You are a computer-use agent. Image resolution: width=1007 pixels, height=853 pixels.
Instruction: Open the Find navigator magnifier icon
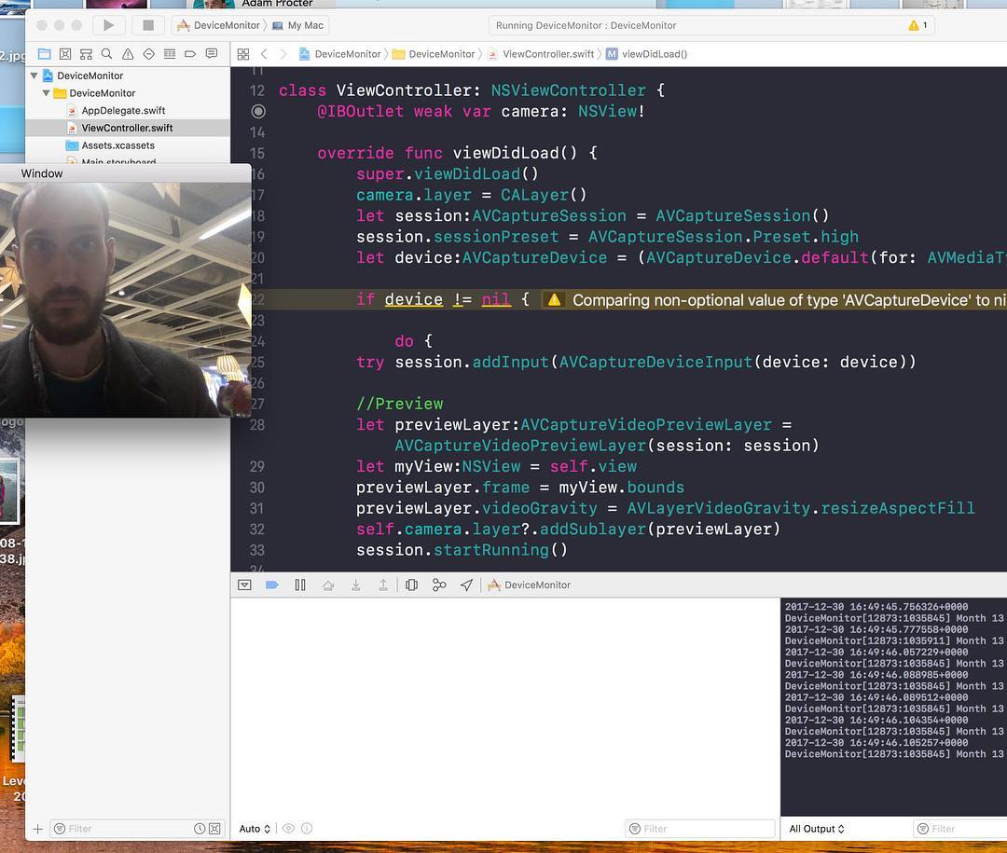(x=107, y=54)
